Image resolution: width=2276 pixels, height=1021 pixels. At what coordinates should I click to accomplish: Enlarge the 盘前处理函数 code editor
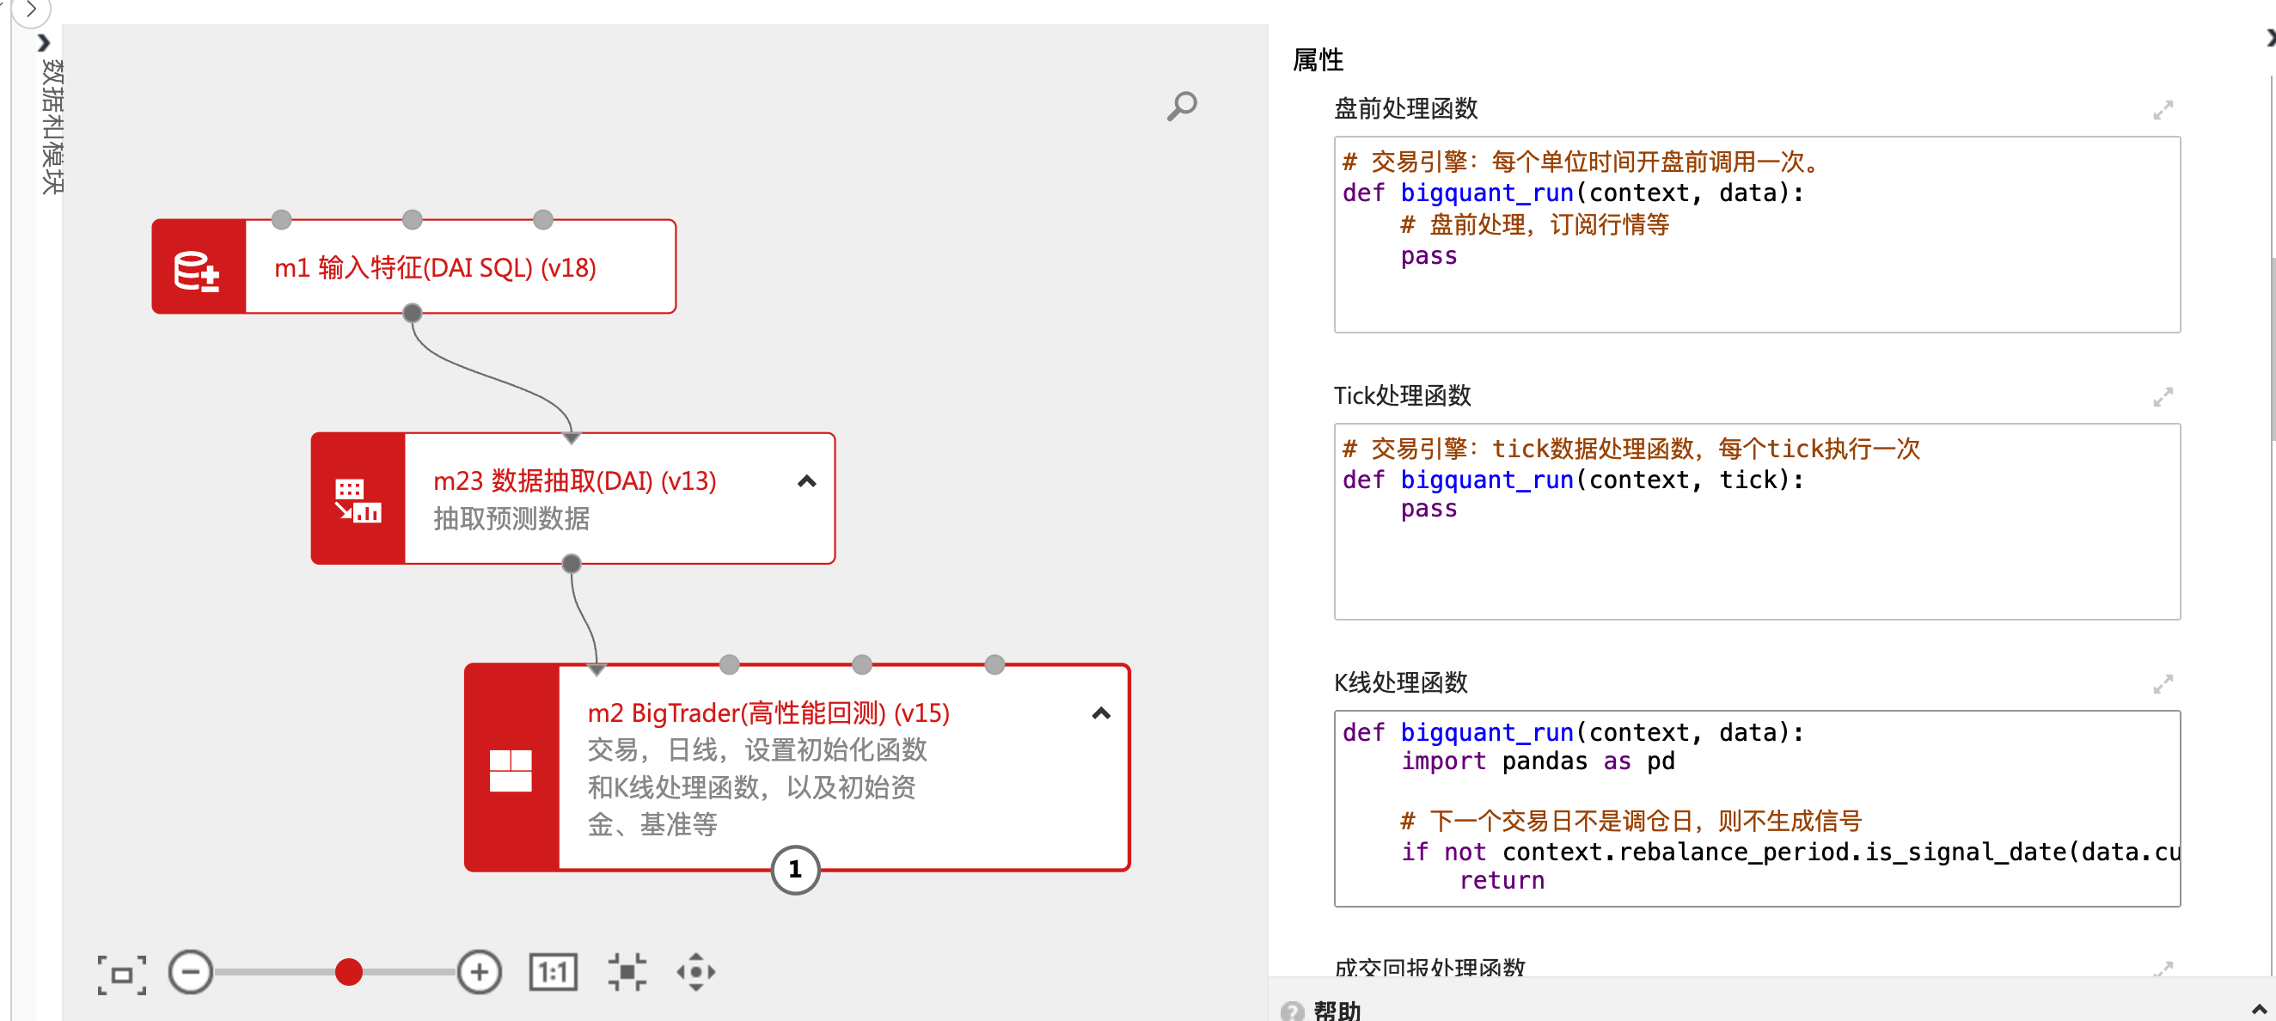2162,110
